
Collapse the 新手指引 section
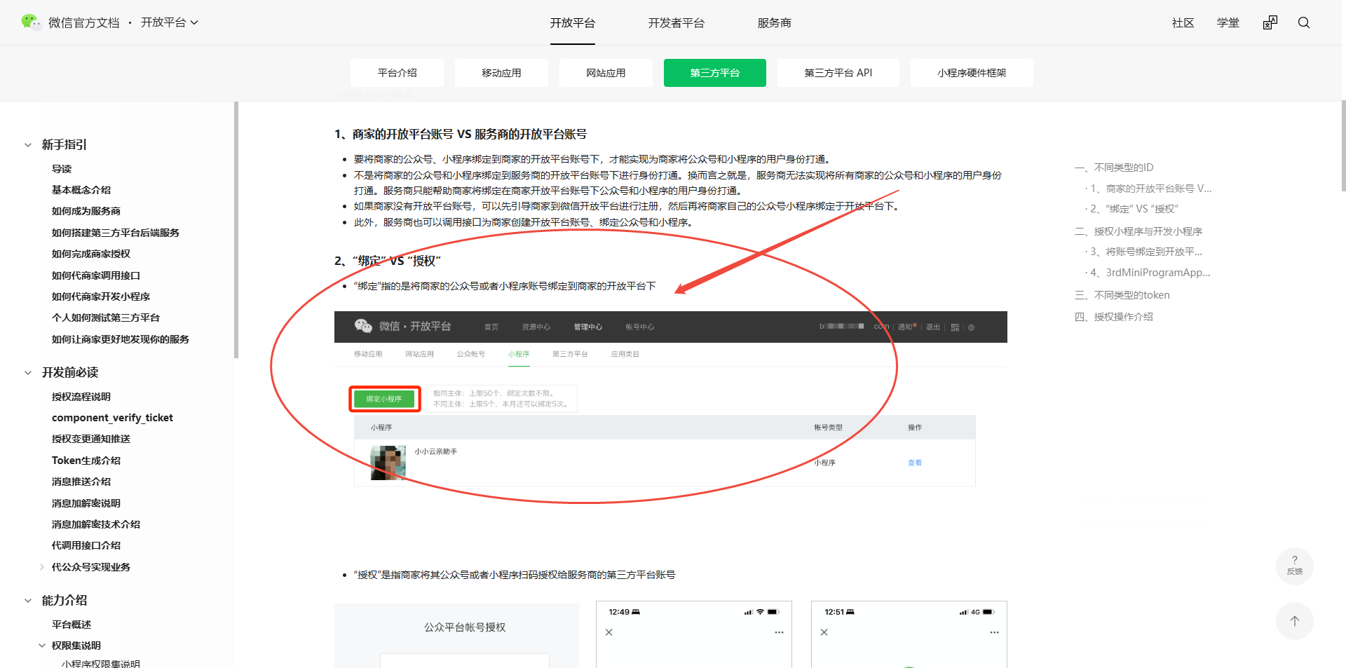(28, 145)
